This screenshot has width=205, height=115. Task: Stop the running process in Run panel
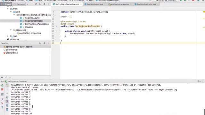coord(2,89)
